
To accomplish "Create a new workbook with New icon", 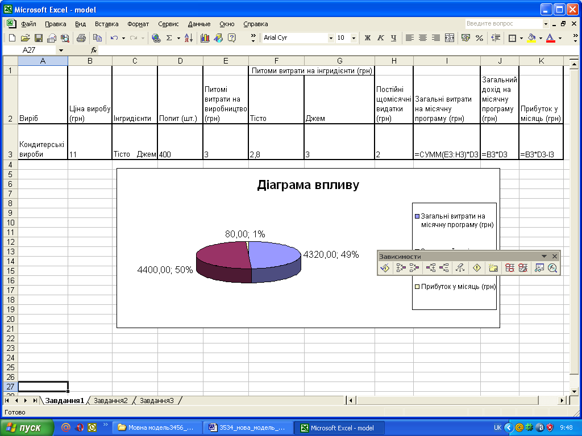I will tap(12, 38).
